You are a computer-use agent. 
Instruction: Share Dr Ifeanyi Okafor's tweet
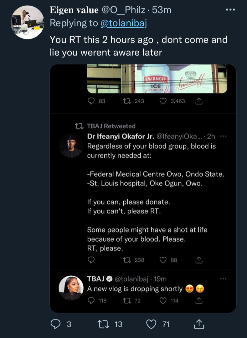coord(199,260)
